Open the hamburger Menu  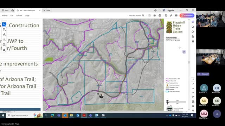tap(5, 10)
